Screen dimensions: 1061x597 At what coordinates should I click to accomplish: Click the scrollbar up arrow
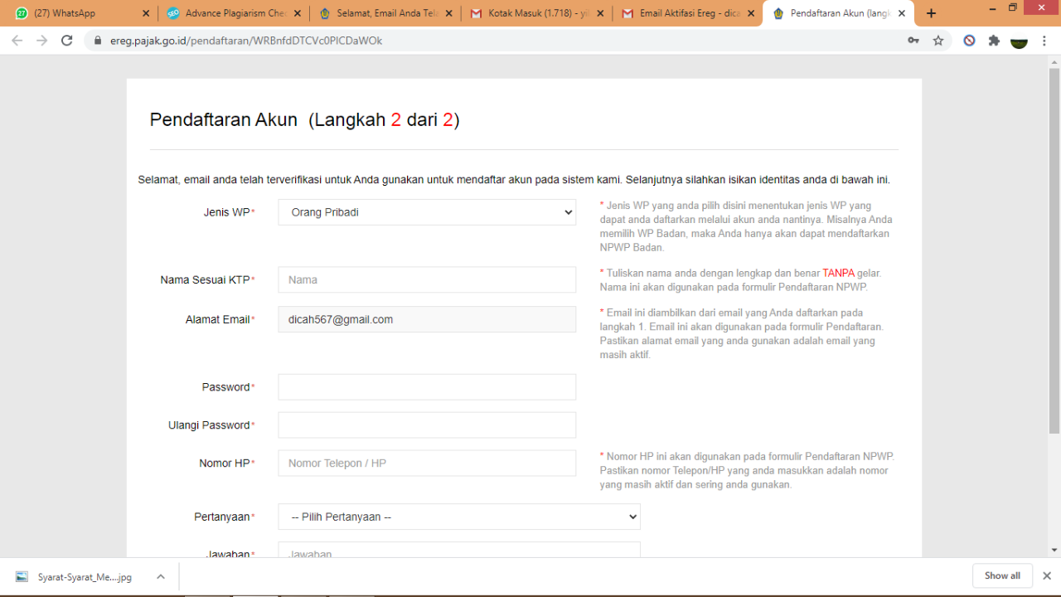[1054, 61]
